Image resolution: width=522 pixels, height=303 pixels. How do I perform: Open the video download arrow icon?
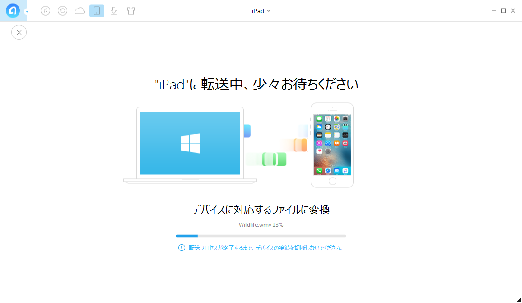[x=114, y=10]
